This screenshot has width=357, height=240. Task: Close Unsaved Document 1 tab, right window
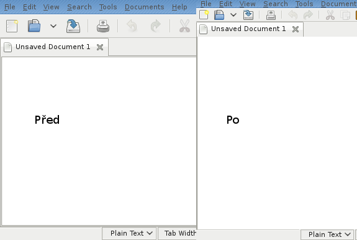click(296, 29)
